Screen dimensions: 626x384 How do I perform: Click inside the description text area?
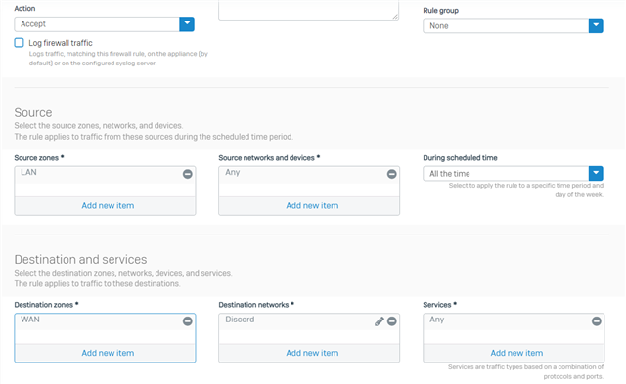pyautogui.click(x=308, y=10)
